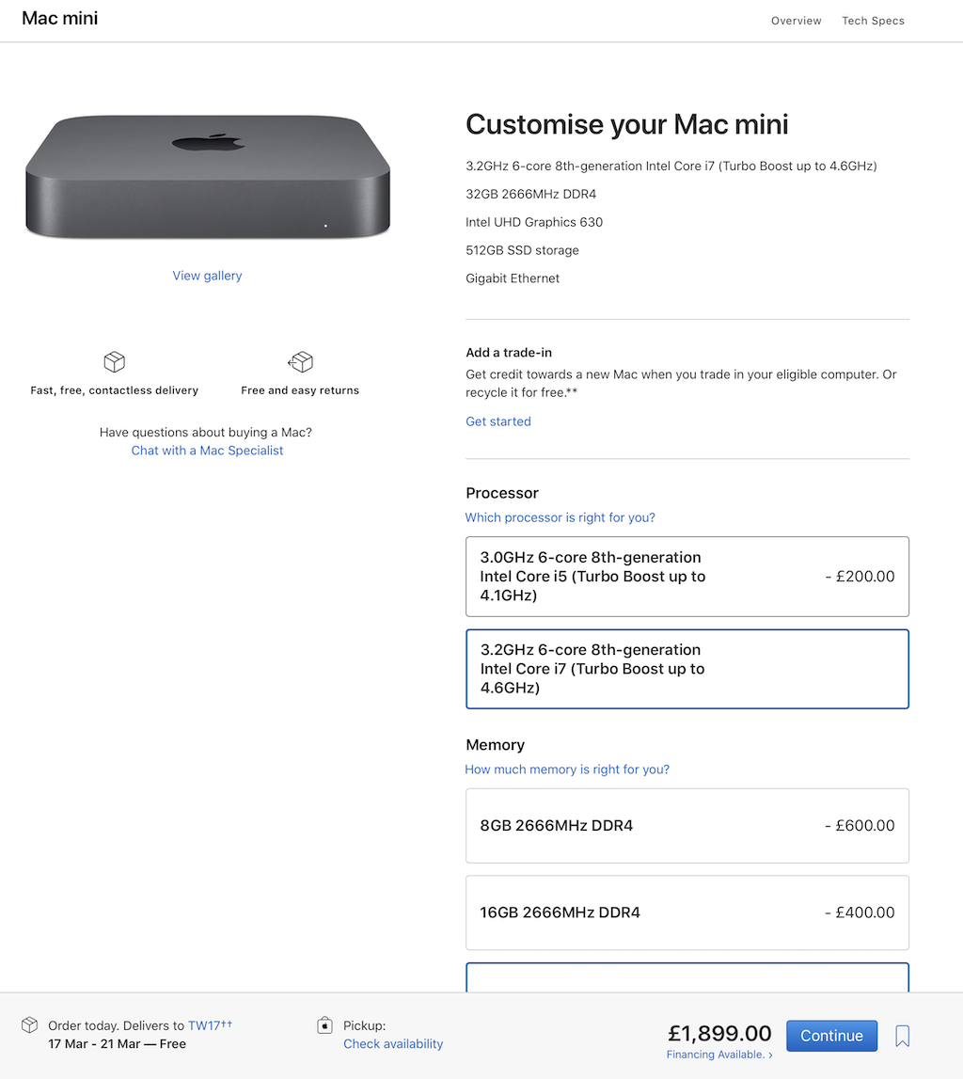The height and width of the screenshot is (1079, 963).
Task: Open the Overview tab
Action: coord(796,21)
